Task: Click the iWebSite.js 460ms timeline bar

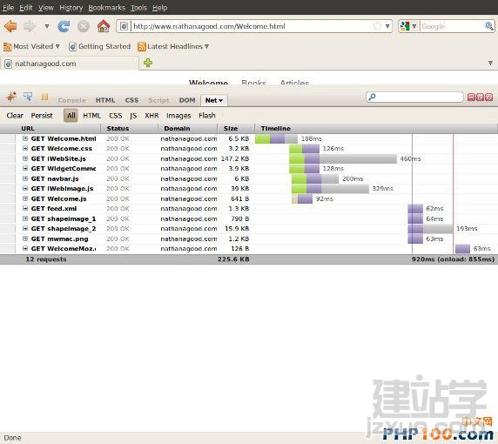Action: click(x=343, y=158)
